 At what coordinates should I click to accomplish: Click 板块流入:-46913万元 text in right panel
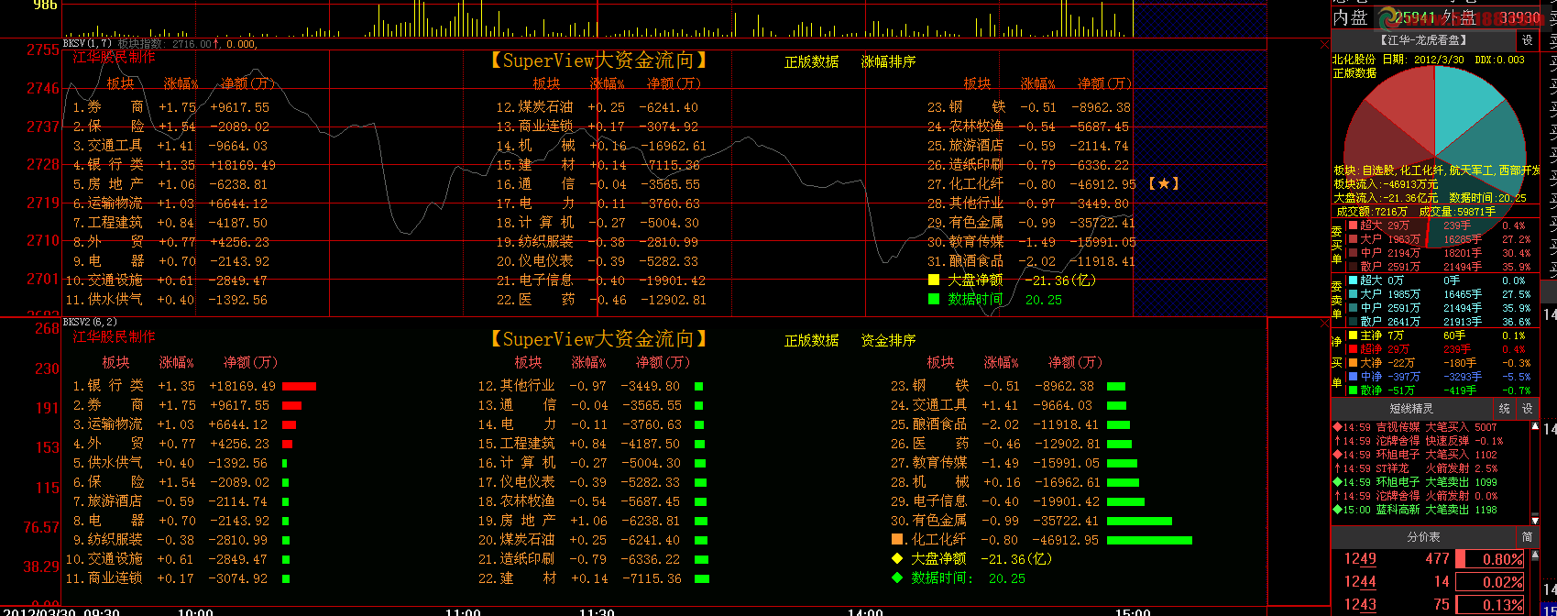coord(1386,184)
